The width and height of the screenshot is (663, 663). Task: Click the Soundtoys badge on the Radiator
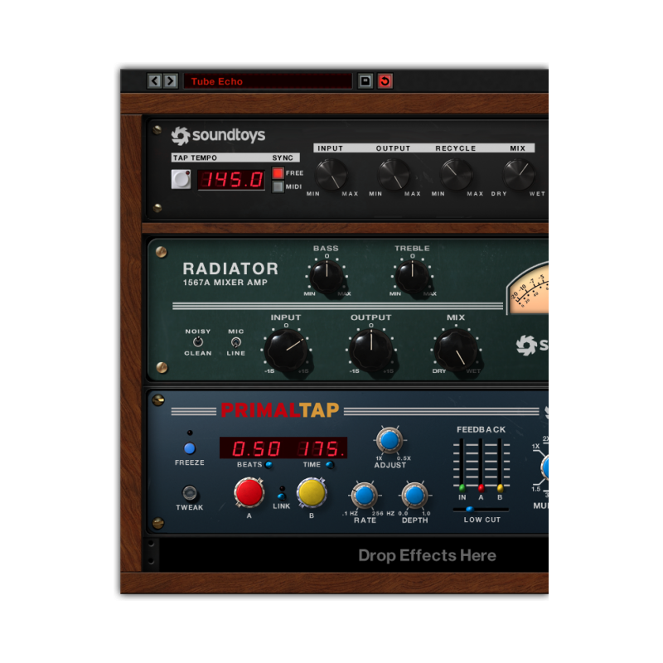526,345
